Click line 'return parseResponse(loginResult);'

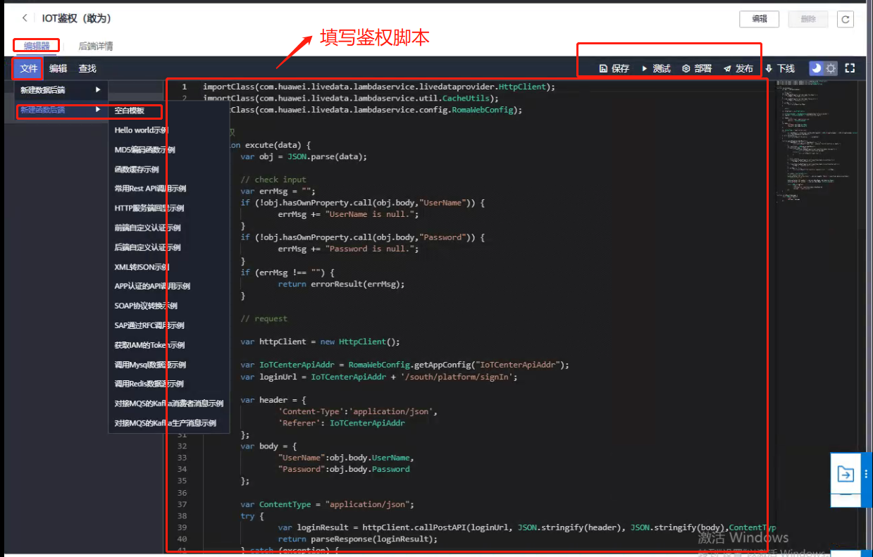click(x=357, y=539)
